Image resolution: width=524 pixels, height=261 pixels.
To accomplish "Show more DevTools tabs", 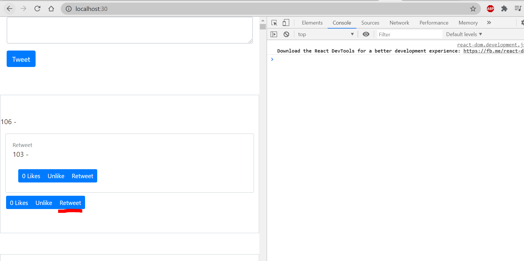I will pos(489,23).
